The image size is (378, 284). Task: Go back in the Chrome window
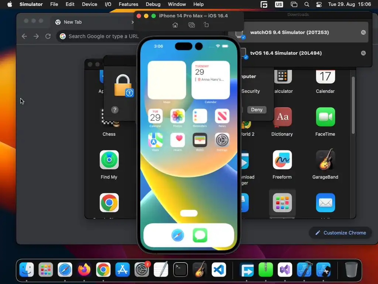click(24, 36)
